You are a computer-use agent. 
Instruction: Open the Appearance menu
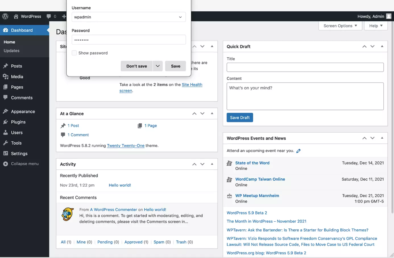click(x=23, y=111)
